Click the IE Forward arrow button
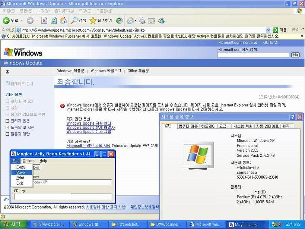Image resolution: width=305 pixels, height=229 pixels. [x=30, y=21]
